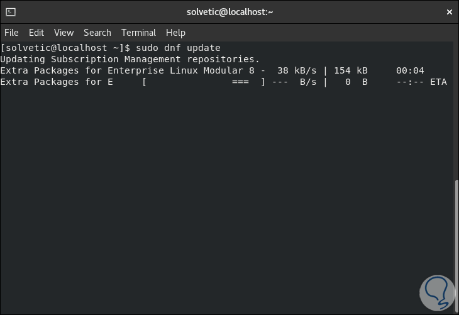459x315 pixels.
Task: Click the solvetic@localhost:~ window title
Action: [x=229, y=11]
